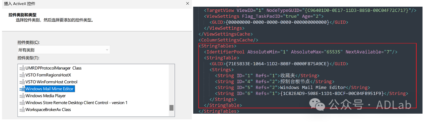Click the control list scrollbar thumb

(x=171, y=108)
